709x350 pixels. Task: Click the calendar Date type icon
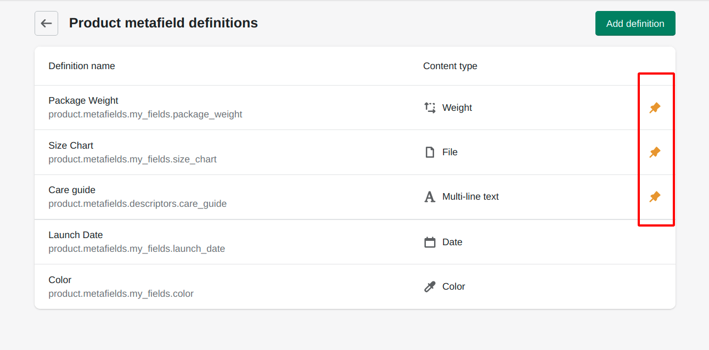click(430, 242)
